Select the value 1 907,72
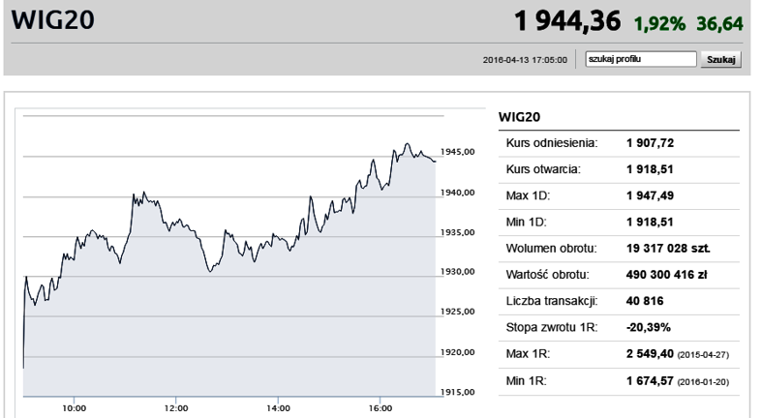 650,143
